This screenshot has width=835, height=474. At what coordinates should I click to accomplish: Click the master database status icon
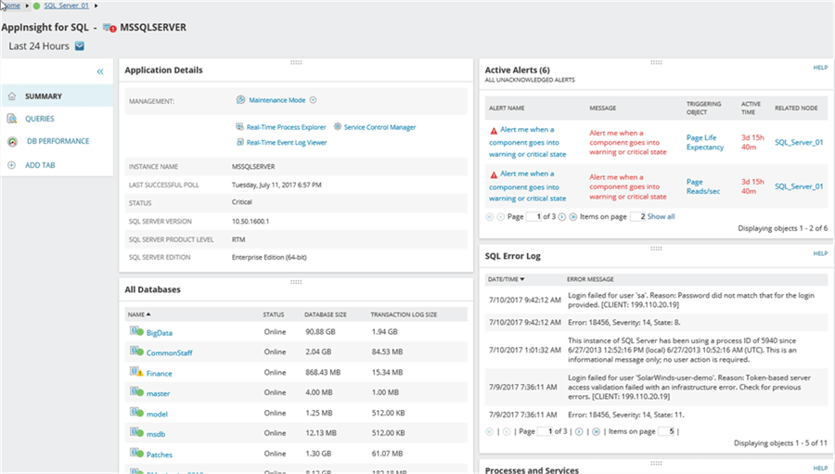[137, 392]
